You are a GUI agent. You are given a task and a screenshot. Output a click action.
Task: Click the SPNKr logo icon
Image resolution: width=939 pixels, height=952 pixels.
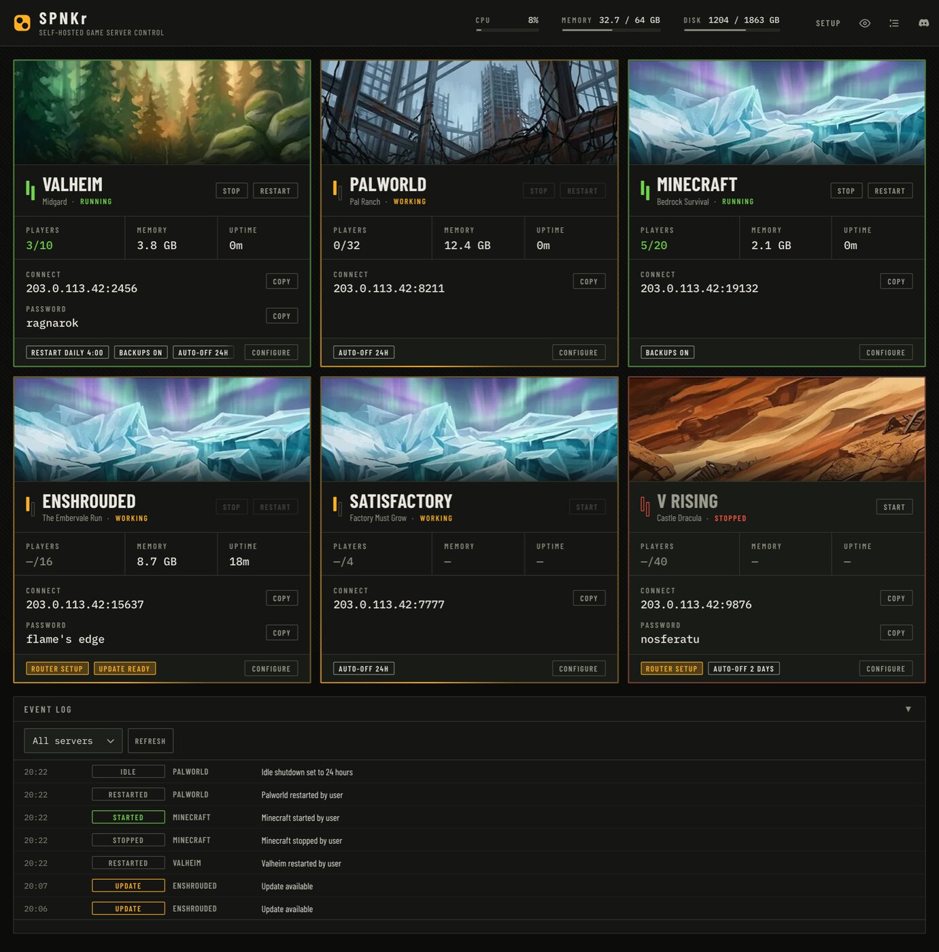[22, 23]
